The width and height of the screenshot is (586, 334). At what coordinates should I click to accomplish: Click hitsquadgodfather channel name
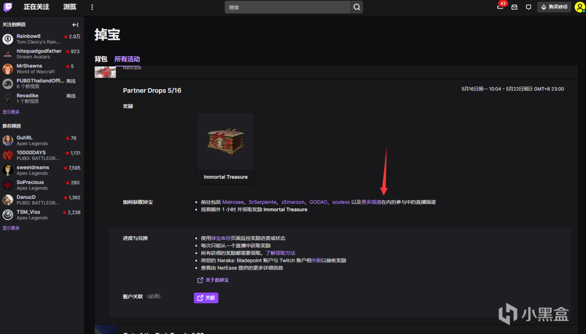pos(39,51)
